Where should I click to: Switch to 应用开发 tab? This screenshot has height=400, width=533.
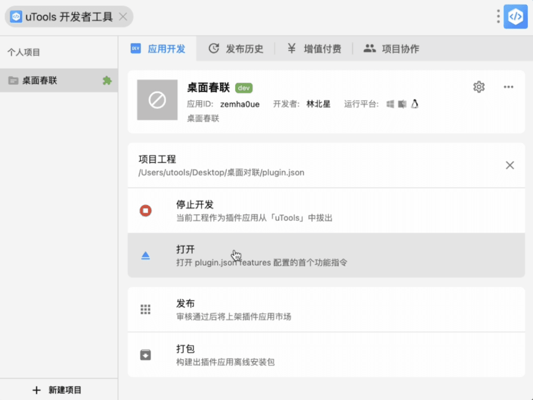pyautogui.click(x=158, y=48)
